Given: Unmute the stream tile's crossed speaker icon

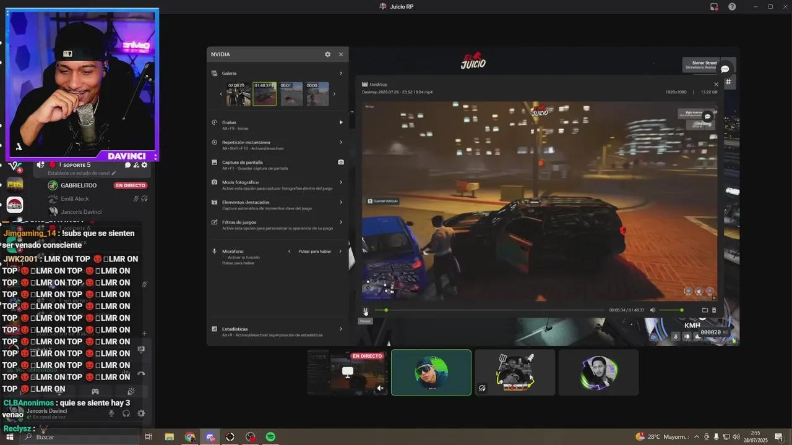Looking at the screenshot, I should tap(381, 388).
